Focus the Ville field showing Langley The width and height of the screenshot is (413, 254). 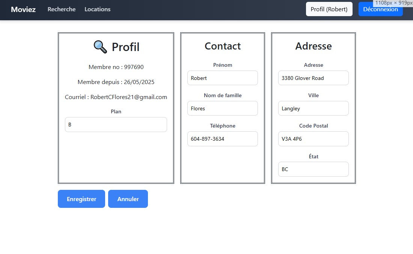click(x=314, y=108)
